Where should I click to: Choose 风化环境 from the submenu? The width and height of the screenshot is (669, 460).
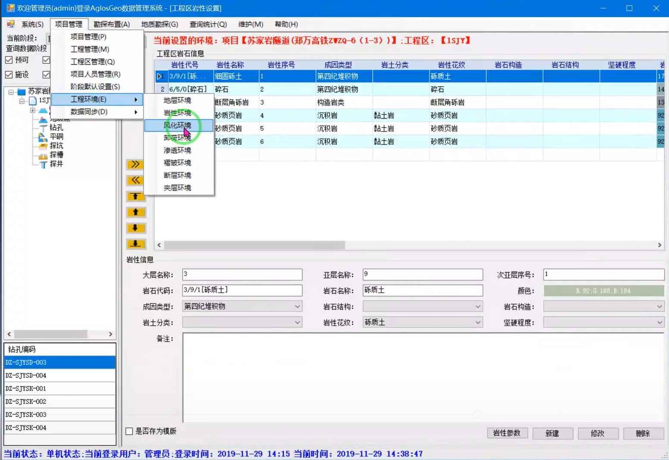point(178,125)
